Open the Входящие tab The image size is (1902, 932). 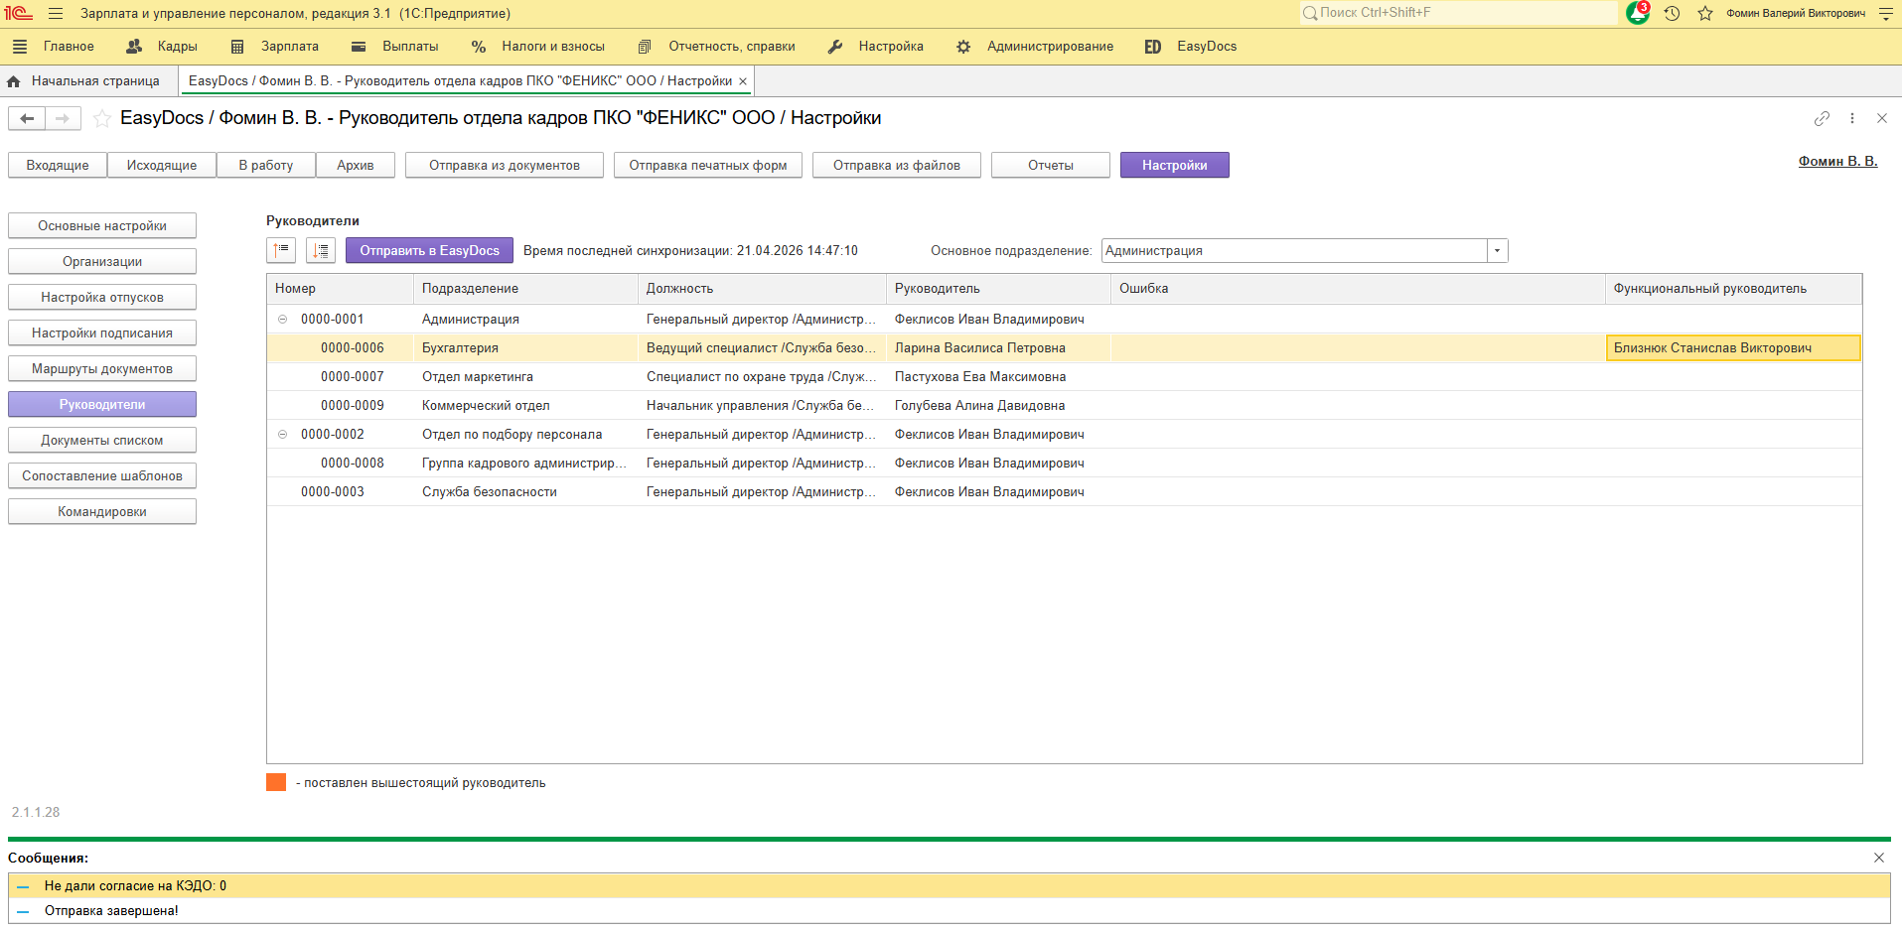58,165
